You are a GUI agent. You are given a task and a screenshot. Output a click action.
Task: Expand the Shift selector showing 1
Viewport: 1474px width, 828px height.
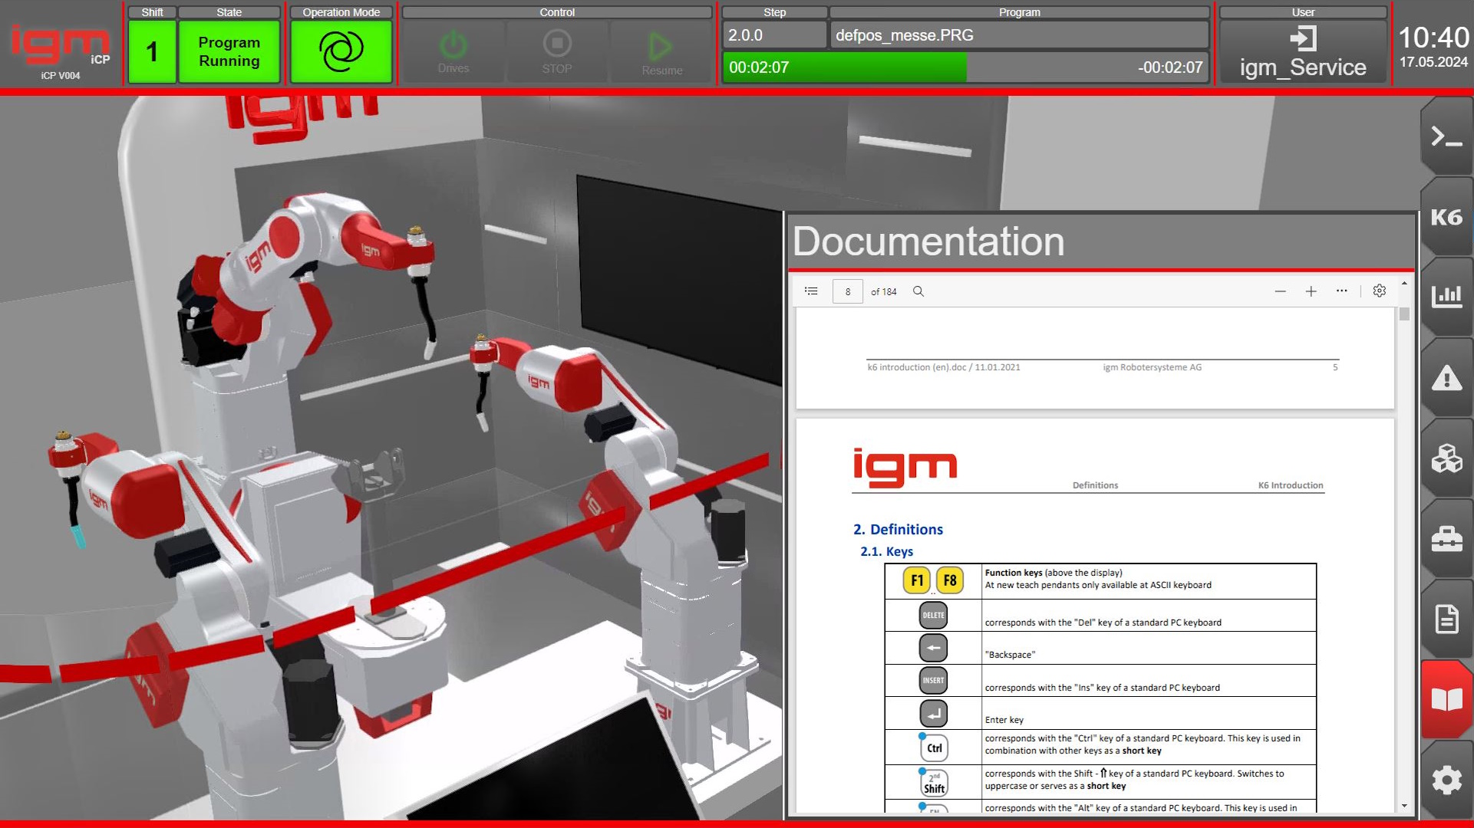click(x=152, y=51)
